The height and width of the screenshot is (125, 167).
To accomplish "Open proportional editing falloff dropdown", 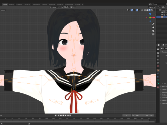I will tap(74, 7).
